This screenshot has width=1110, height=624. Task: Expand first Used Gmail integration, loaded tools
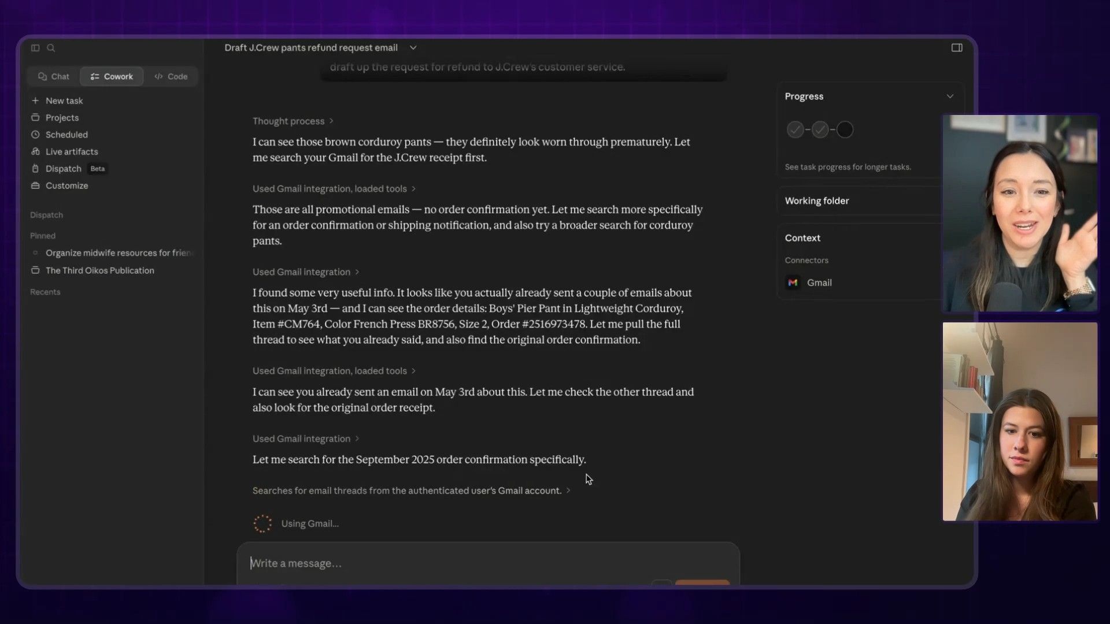point(334,189)
